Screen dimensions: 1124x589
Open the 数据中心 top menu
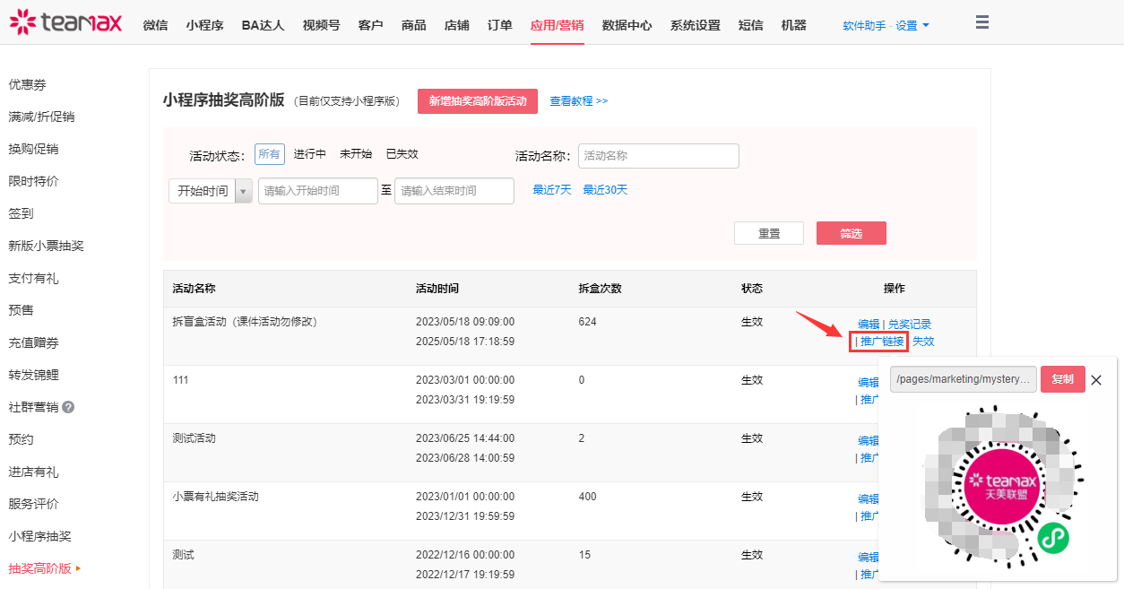point(627,25)
